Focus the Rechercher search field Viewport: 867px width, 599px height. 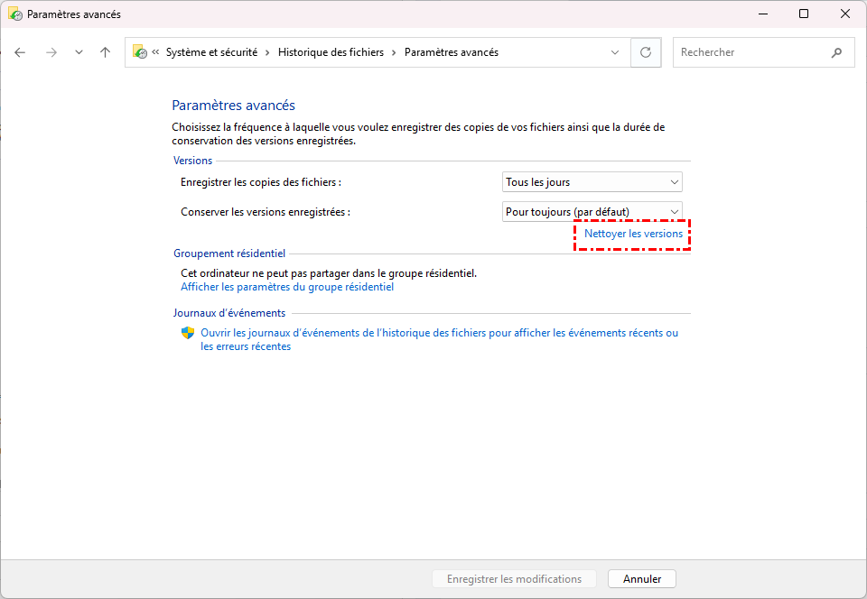click(750, 52)
